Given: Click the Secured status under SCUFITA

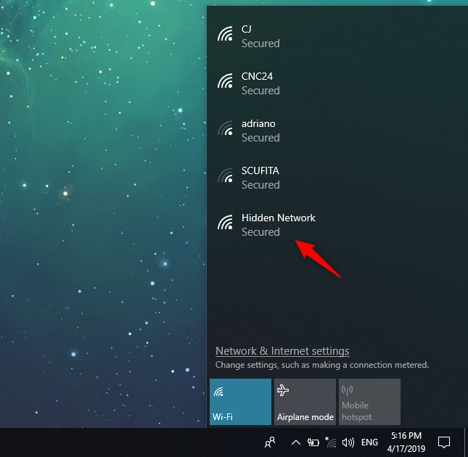Looking at the screenshot, I should (x=260, y=185).
